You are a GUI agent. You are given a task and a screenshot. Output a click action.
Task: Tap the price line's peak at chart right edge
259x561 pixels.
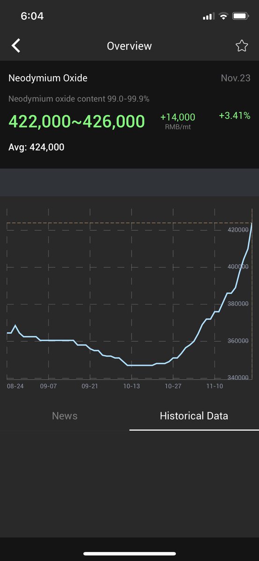[252, 224]
